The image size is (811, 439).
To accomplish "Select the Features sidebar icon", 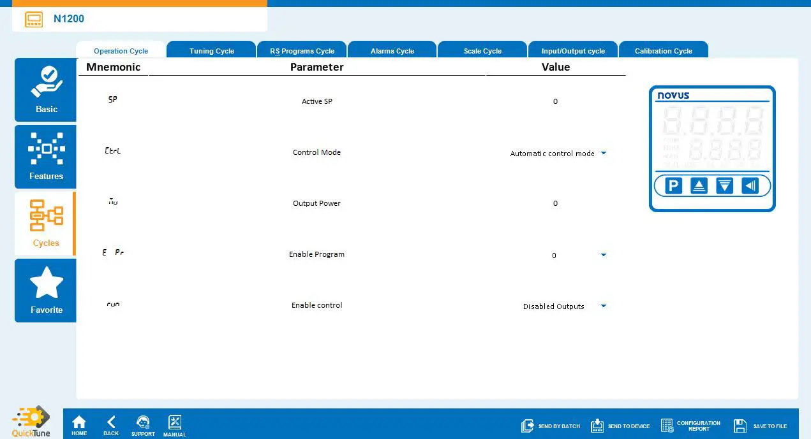I will [45, 156].
